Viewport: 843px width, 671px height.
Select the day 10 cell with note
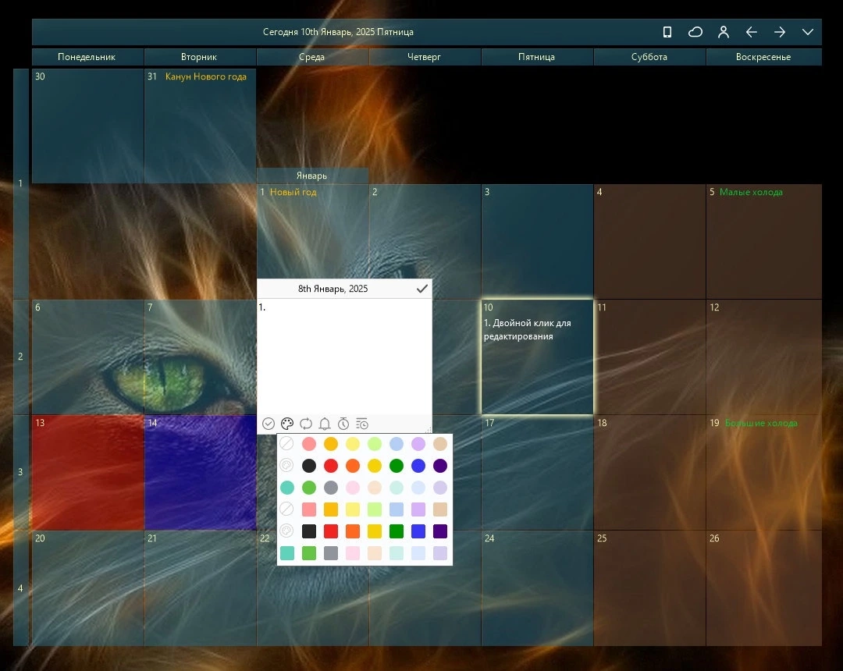537,357
